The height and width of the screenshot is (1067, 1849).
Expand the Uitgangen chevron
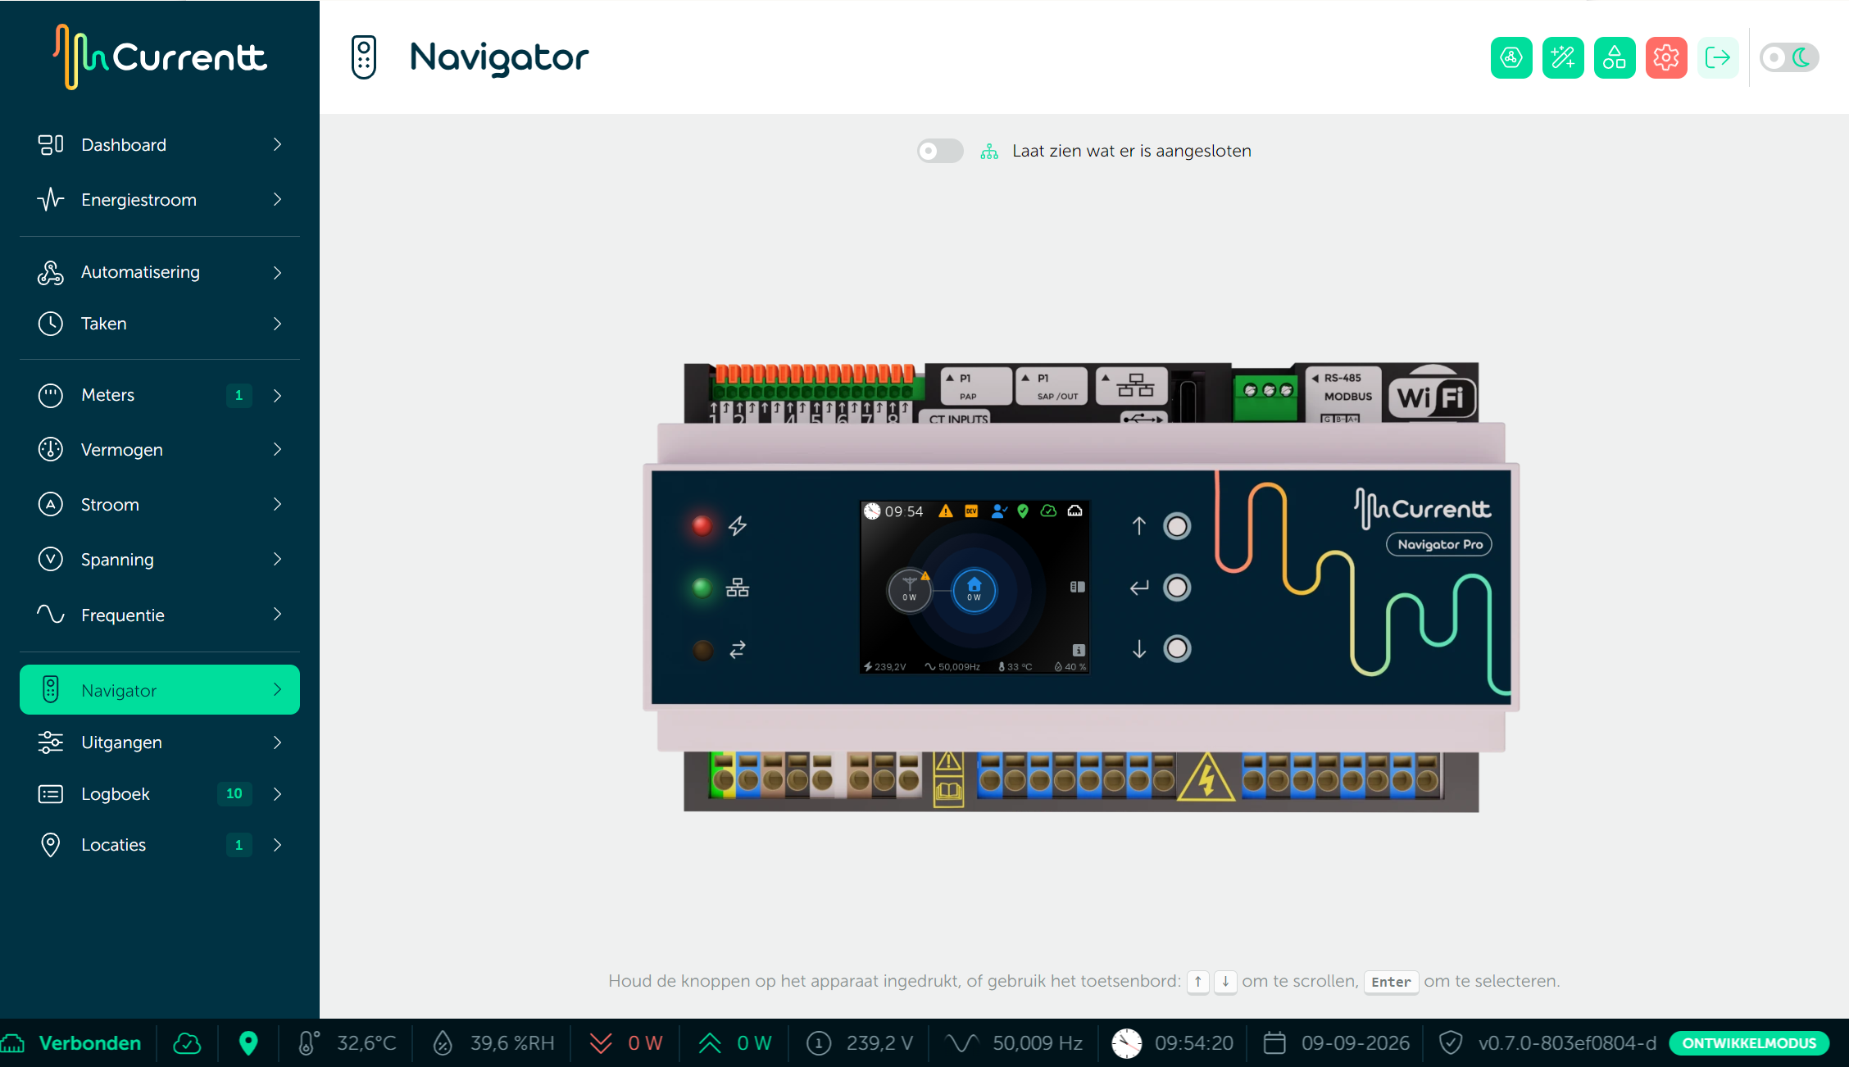(x=278, y=742)
